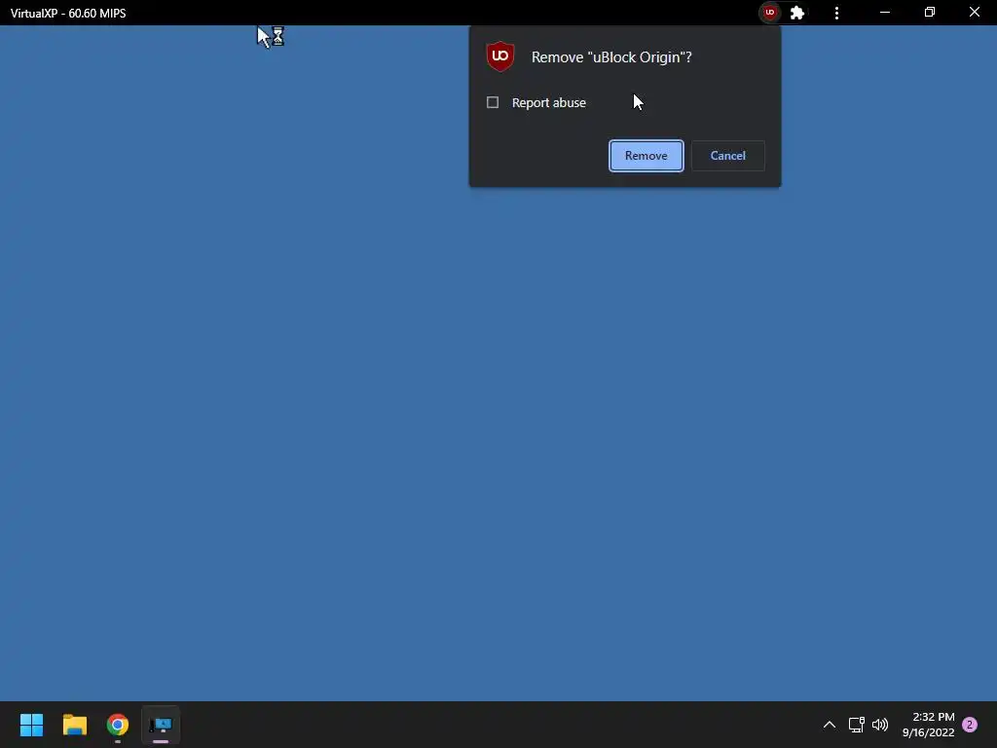Check the Report abuse checkbox
This screenshot has height=748, width=997.
493,102
